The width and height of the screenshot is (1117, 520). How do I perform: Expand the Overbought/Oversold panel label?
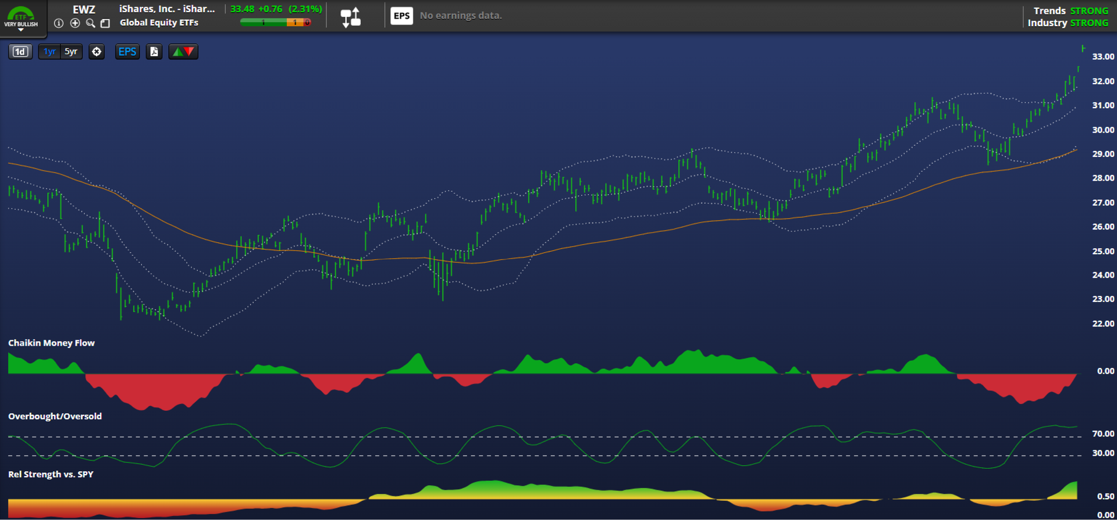pos(55,416)
